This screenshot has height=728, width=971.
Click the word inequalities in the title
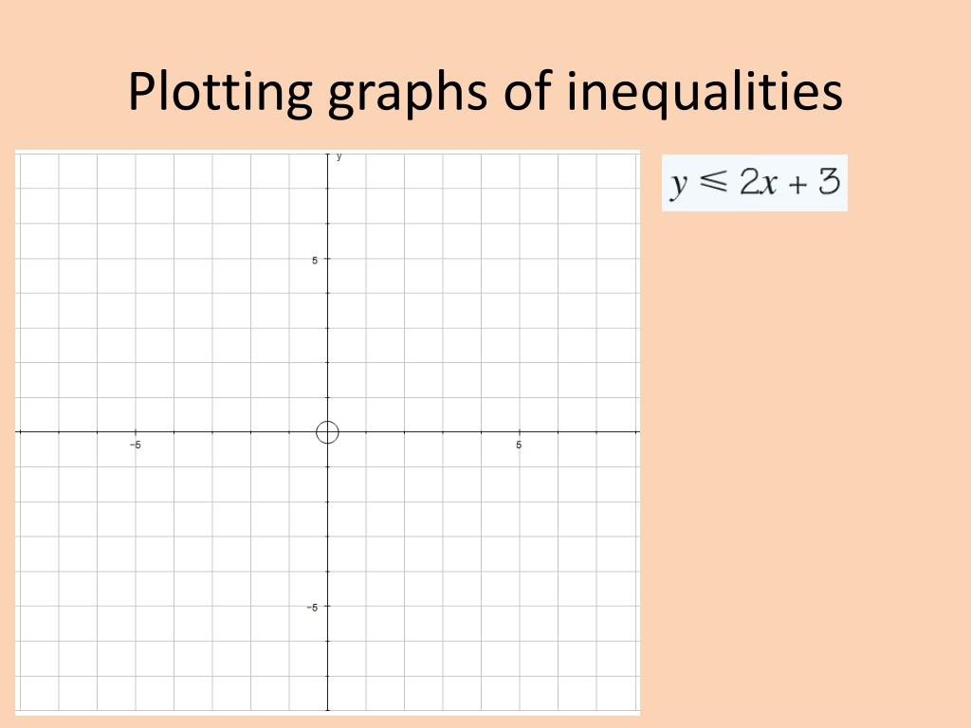pos(705,92)
